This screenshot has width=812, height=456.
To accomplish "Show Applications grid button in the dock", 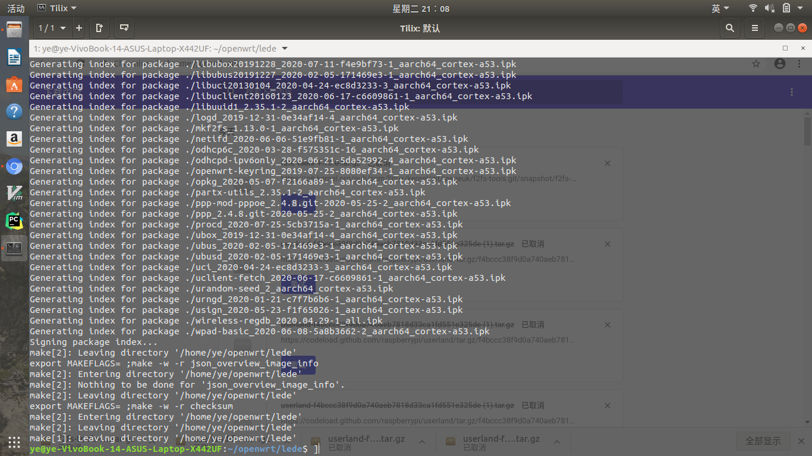I will pyautogui.click(x=14, y=442).
